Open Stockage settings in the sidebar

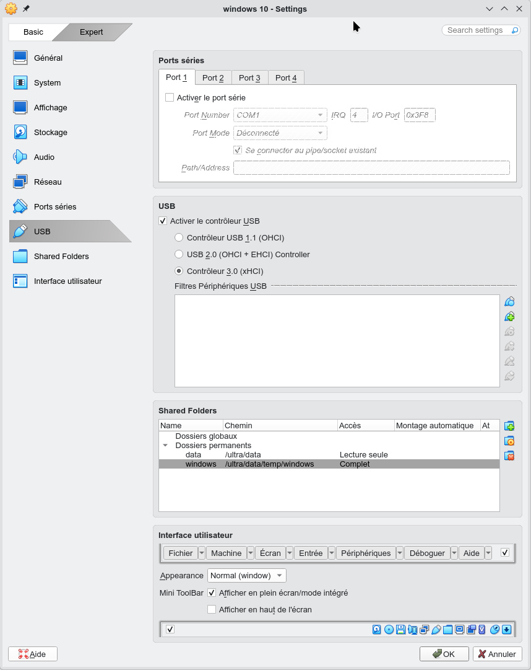pyautogui.click(x=50, y=133)
